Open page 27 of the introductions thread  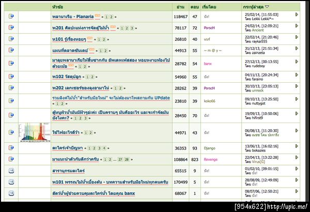coord(120,159)
